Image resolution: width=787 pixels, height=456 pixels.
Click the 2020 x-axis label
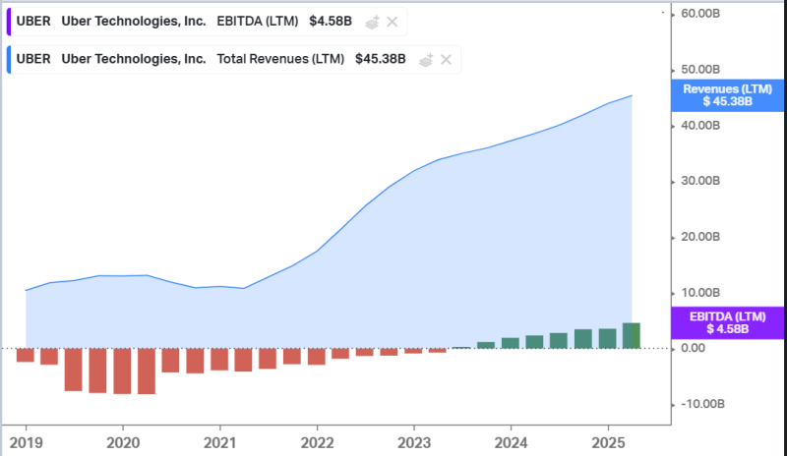point(123,443)
